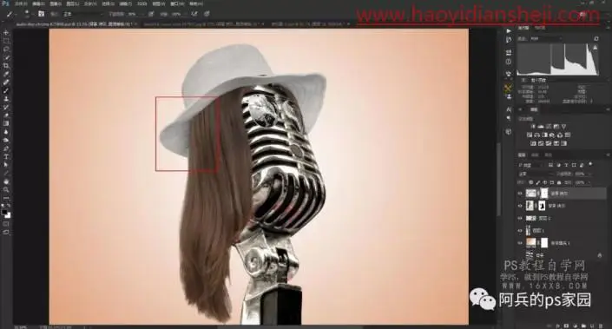Image resolution: width=612 pixels, height=329 pixels.
Task: Open the layer blend mode dropdown
Action: [535, 174]
